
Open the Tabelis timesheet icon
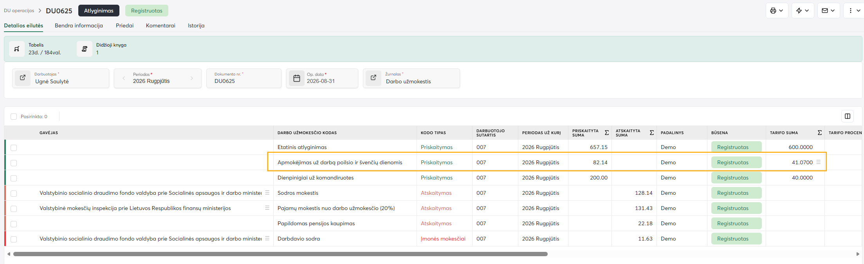click(17, 49)
